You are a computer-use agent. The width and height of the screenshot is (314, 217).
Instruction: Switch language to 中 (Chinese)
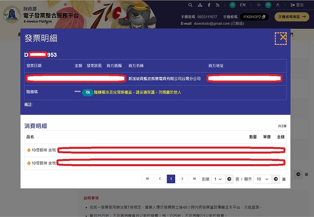pyautogui.click(x=233, y=5)
